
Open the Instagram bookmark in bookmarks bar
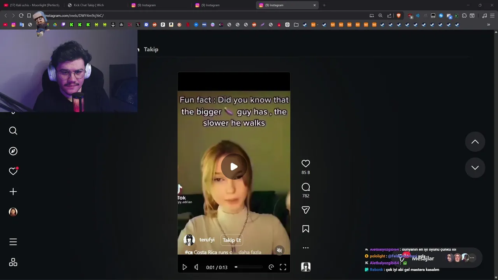pyautogui.click(x=13, y=24)
